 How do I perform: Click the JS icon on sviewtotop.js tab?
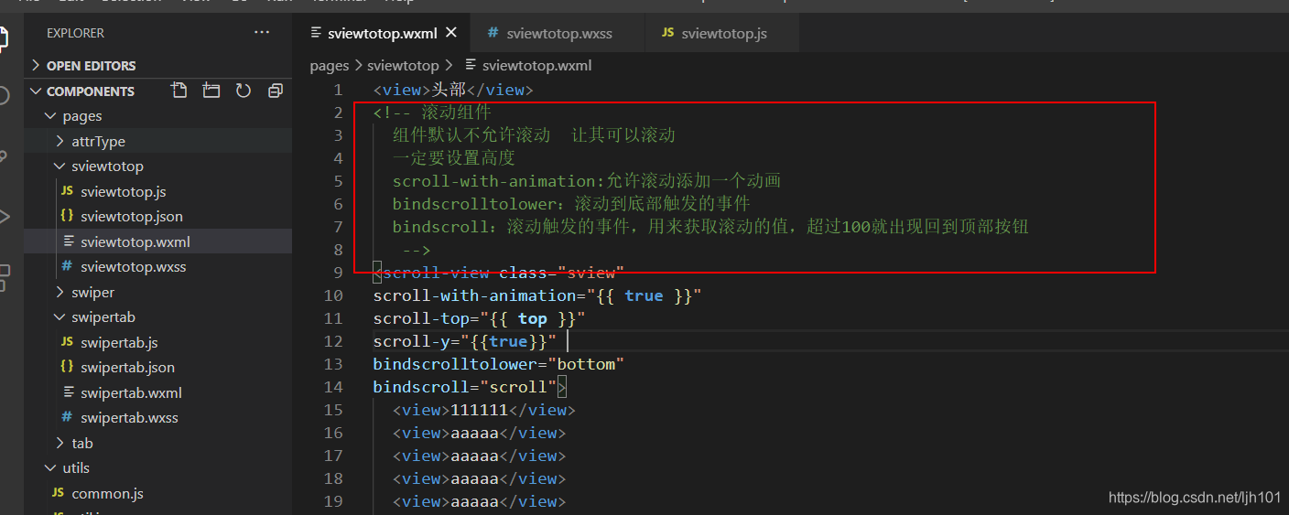tap(667, 33)
